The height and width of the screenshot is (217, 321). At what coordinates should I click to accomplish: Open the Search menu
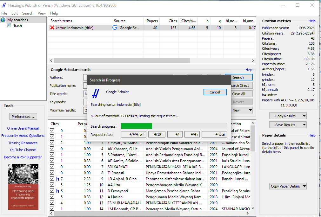(x=28, y=13)
